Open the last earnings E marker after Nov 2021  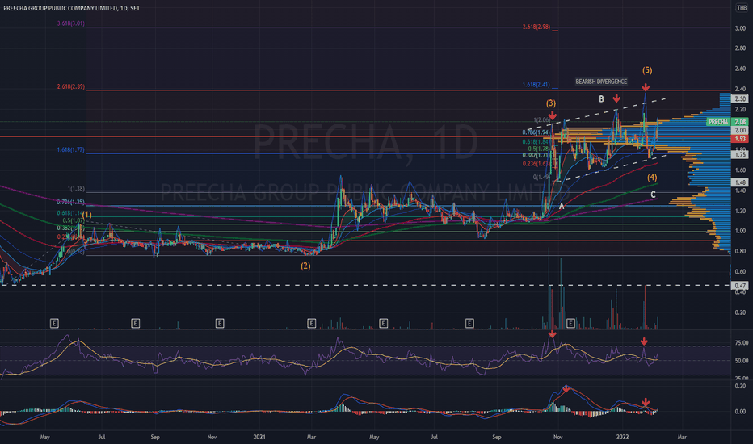[570, 324]
